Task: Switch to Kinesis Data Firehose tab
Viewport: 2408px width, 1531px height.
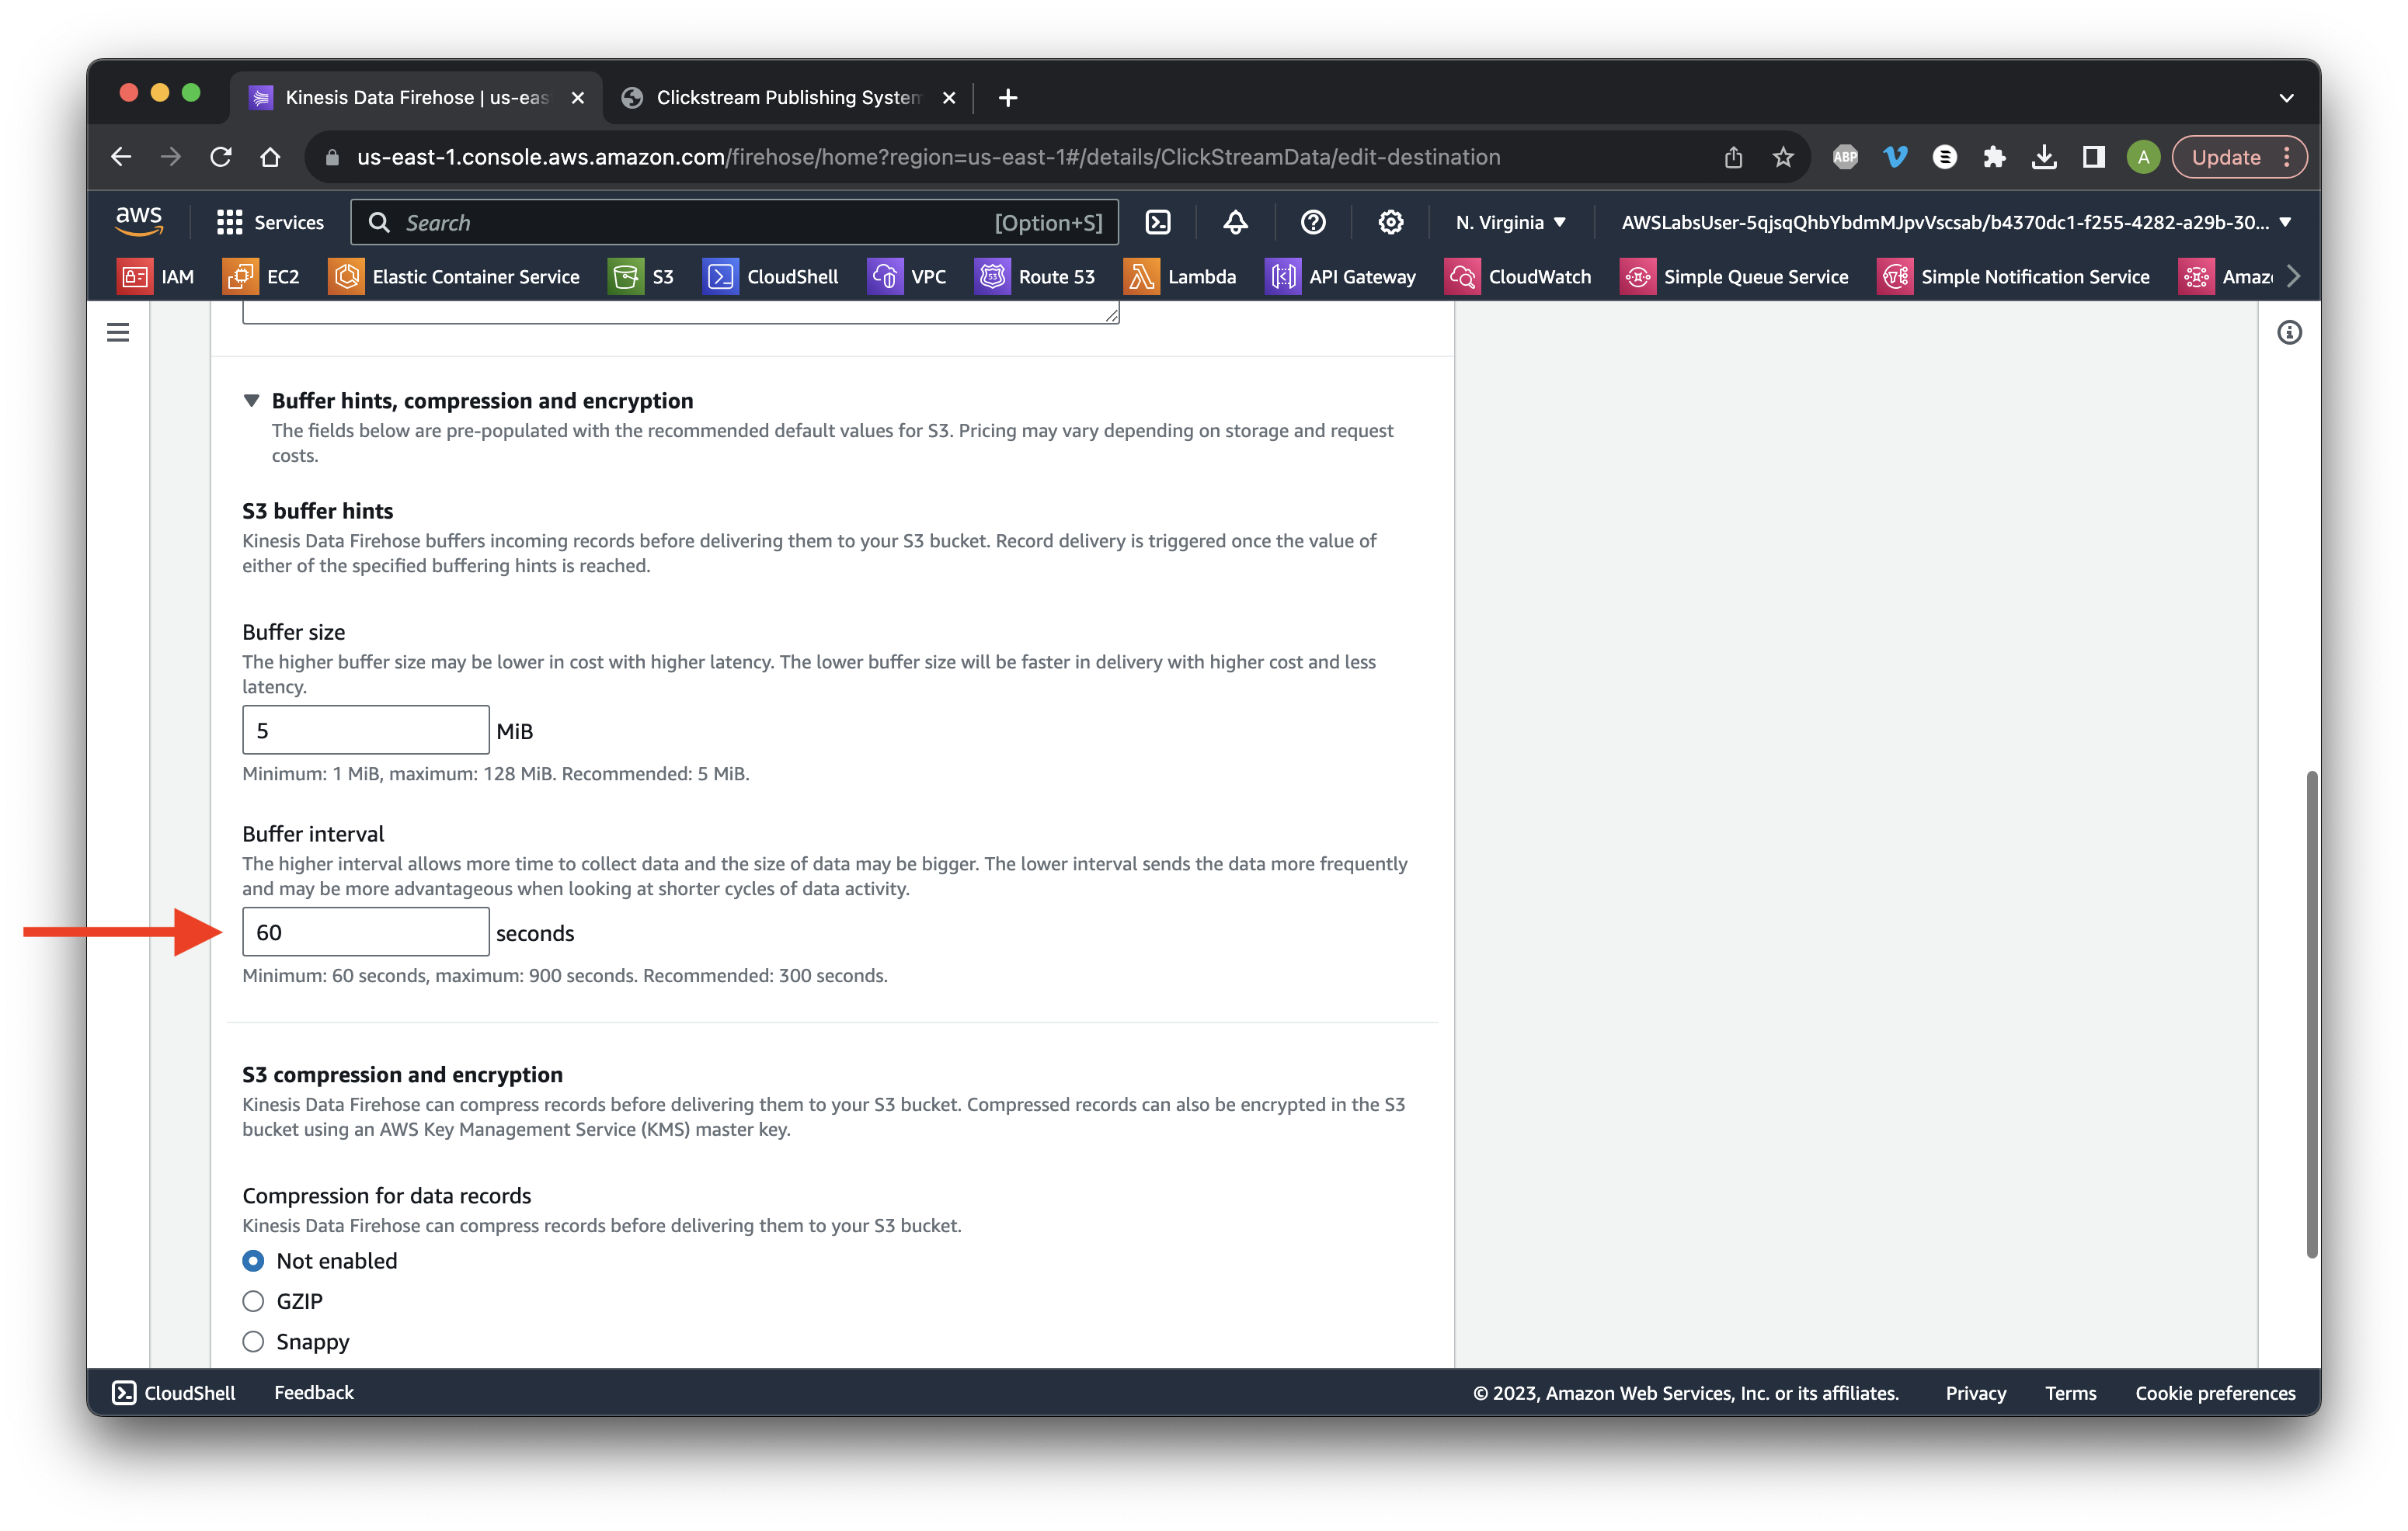Action: (417, 98)
